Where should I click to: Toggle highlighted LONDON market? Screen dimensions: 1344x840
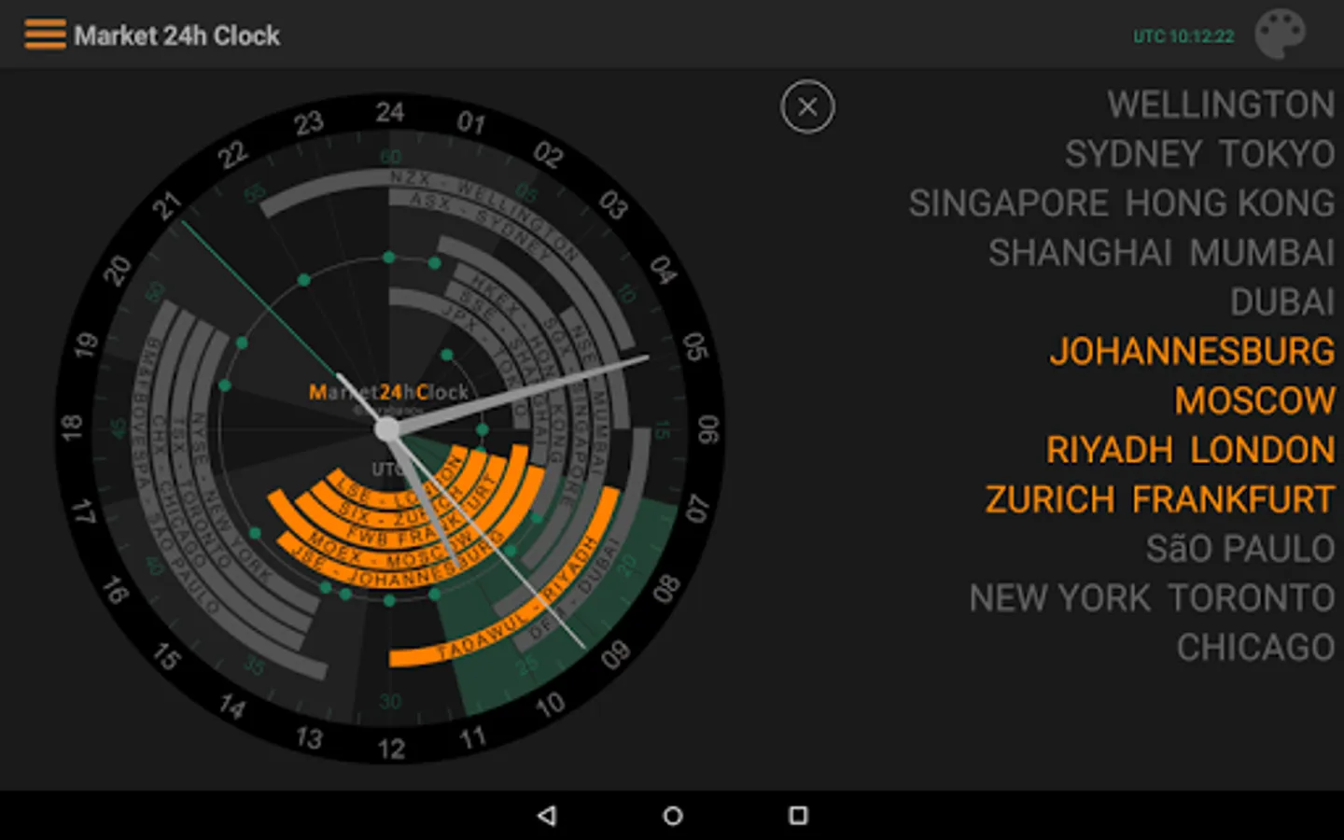[1263, 450]
